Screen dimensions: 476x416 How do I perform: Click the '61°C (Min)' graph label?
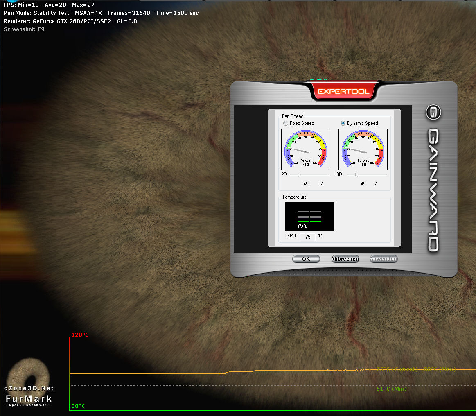point(391,389)
